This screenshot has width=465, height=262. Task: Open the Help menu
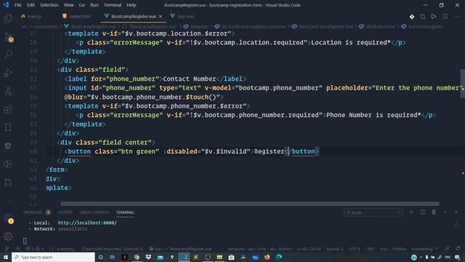[x=132, y=5]
